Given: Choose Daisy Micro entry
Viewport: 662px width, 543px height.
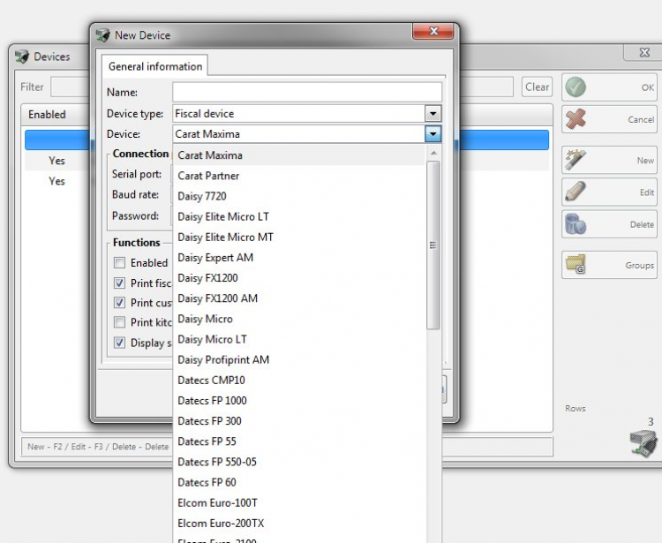Looking at the screenshot, I should click(298, 319).
